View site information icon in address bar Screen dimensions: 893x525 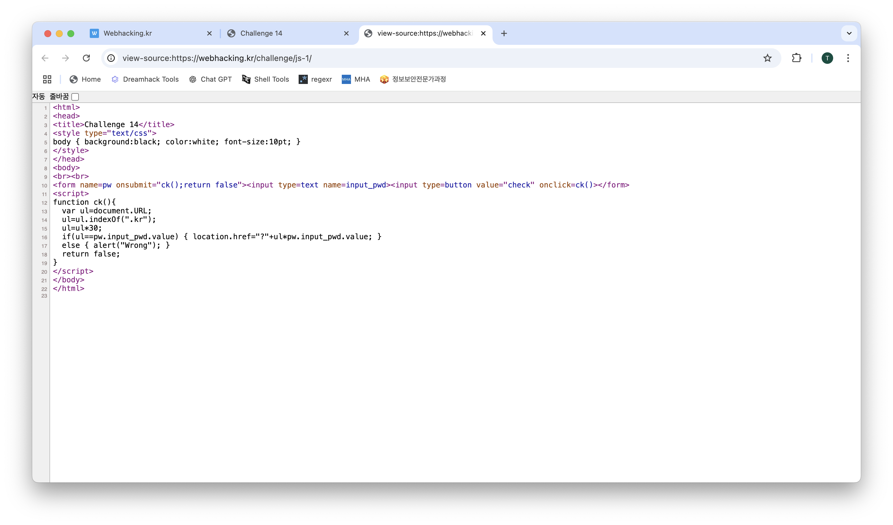click(111, 58)
